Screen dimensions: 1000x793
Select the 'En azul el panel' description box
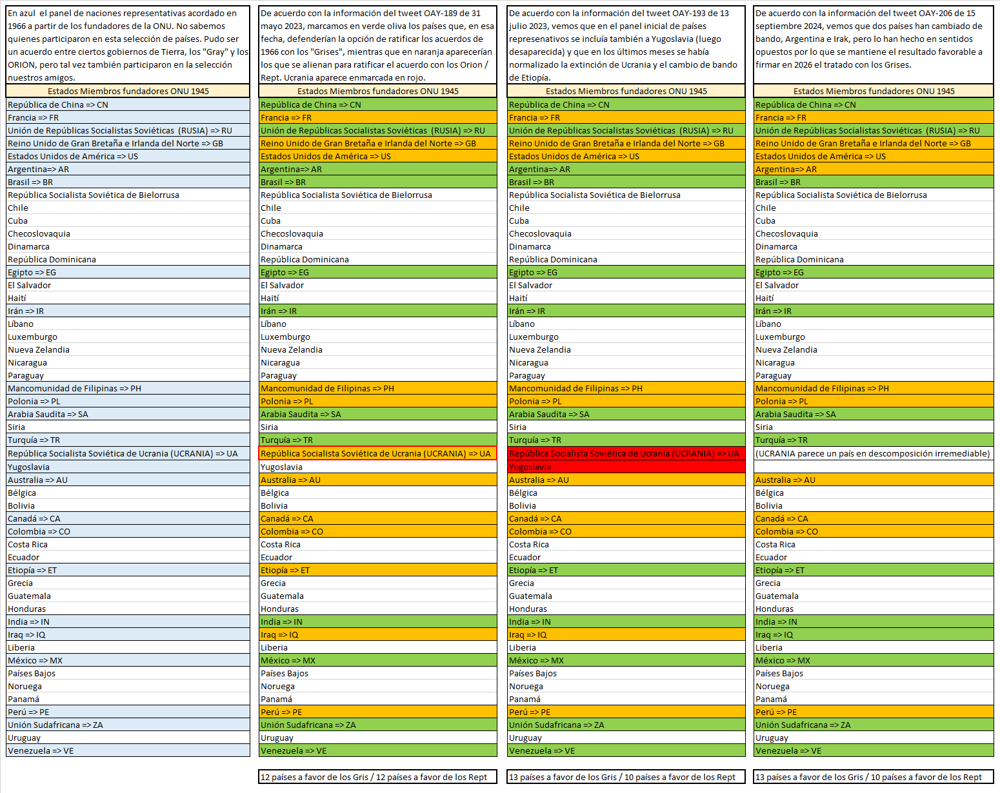coord(128,45)
